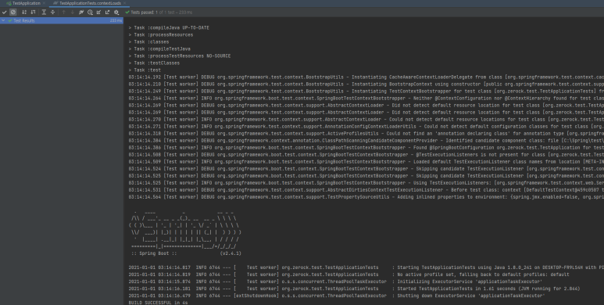Click the Collapse All test tree icon
This screenshot has height=305, width=604.
click(x=53, y=13)
